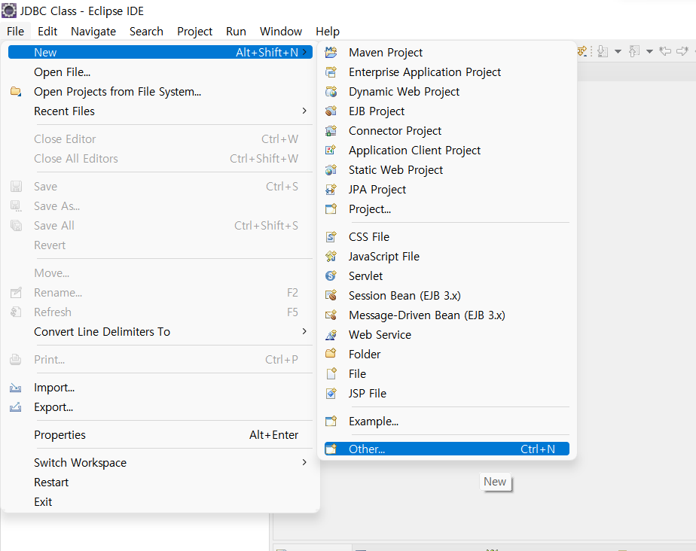Choose Export... menu entry
This screenshot has height=551, width=696.
[x=160, y=407]
